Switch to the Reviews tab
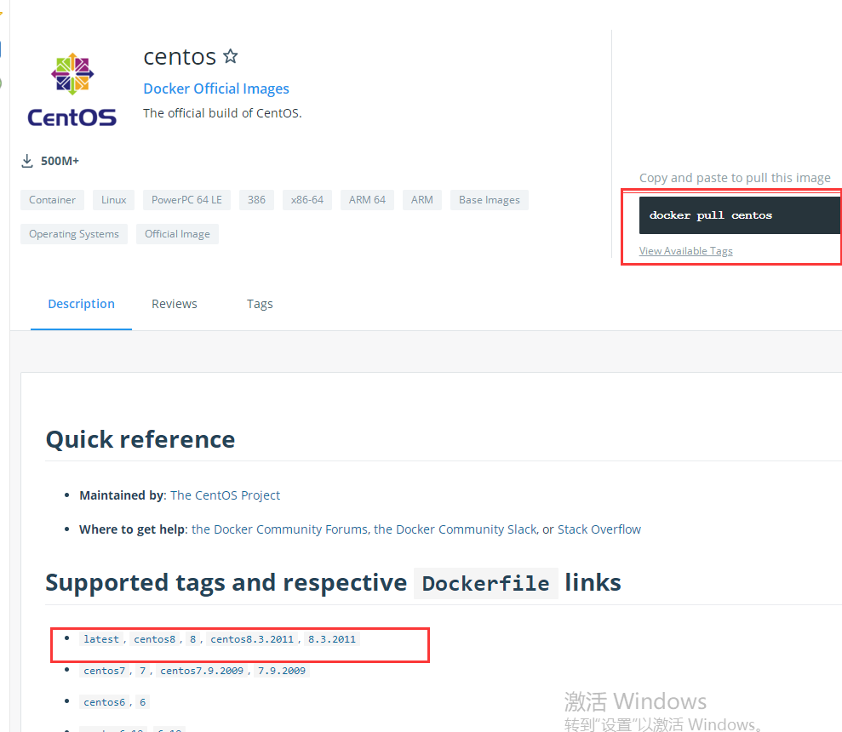842x732 pixels. [x=174, y=304]
